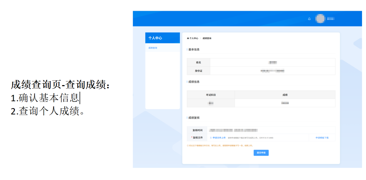Click the 考试科目 column header
The height and width of the screenshot is (180, 366).
tap(211, 95)
